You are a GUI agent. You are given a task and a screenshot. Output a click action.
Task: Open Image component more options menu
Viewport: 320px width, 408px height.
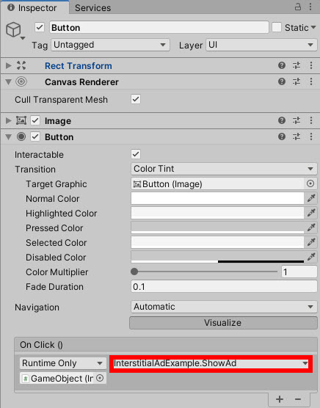pos(311,120)
